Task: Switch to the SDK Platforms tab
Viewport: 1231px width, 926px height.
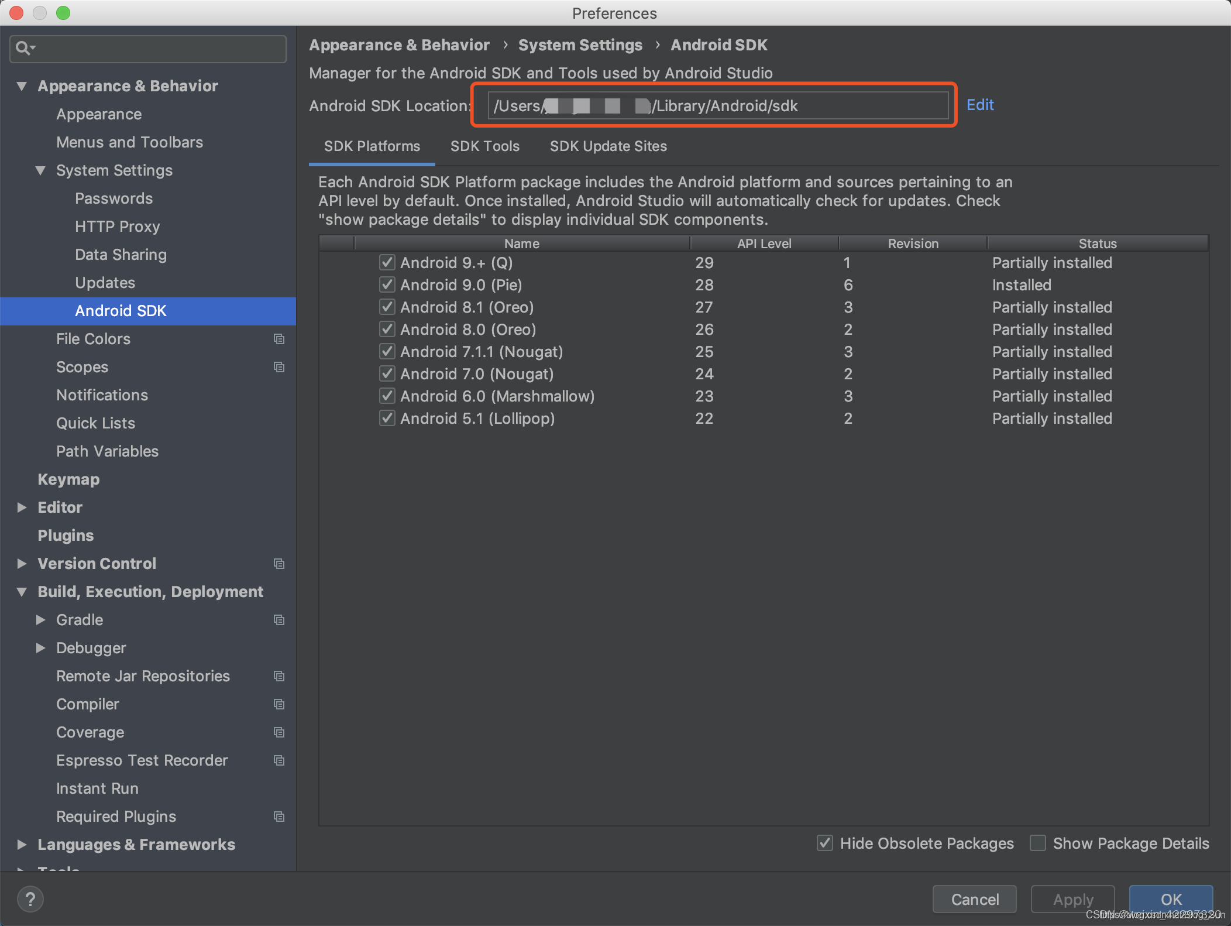Action: point(372,146)
